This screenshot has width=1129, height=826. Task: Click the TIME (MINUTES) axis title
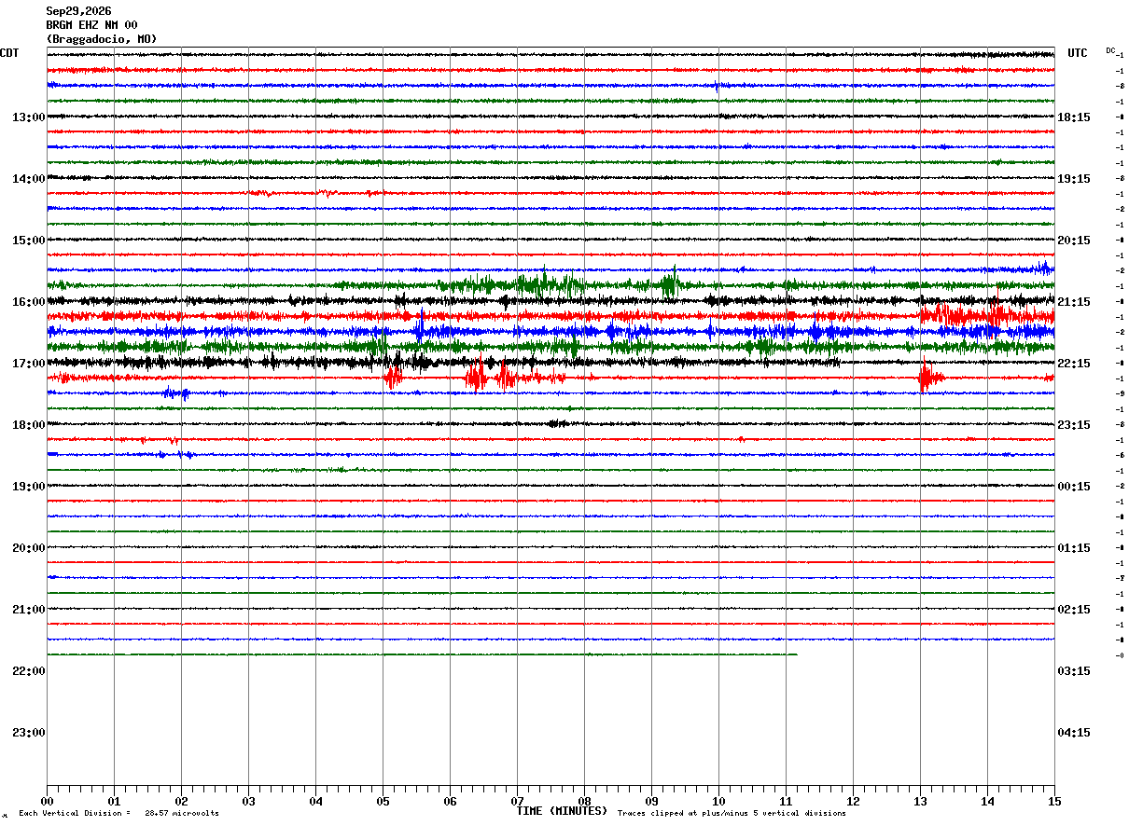(x=562, y=811)
